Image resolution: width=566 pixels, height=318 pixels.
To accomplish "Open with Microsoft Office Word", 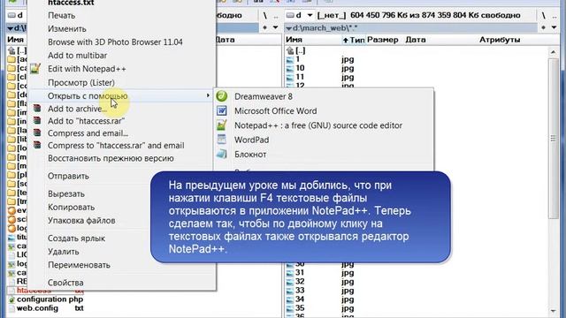I will (275, 111).
